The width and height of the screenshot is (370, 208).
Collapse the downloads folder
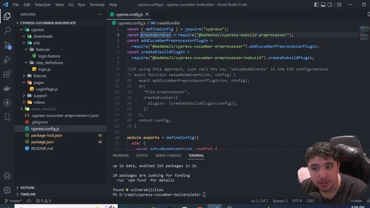tap(24, 36)
